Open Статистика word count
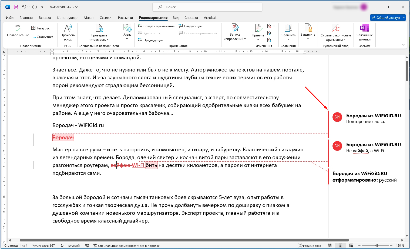 tap(42, 37)
